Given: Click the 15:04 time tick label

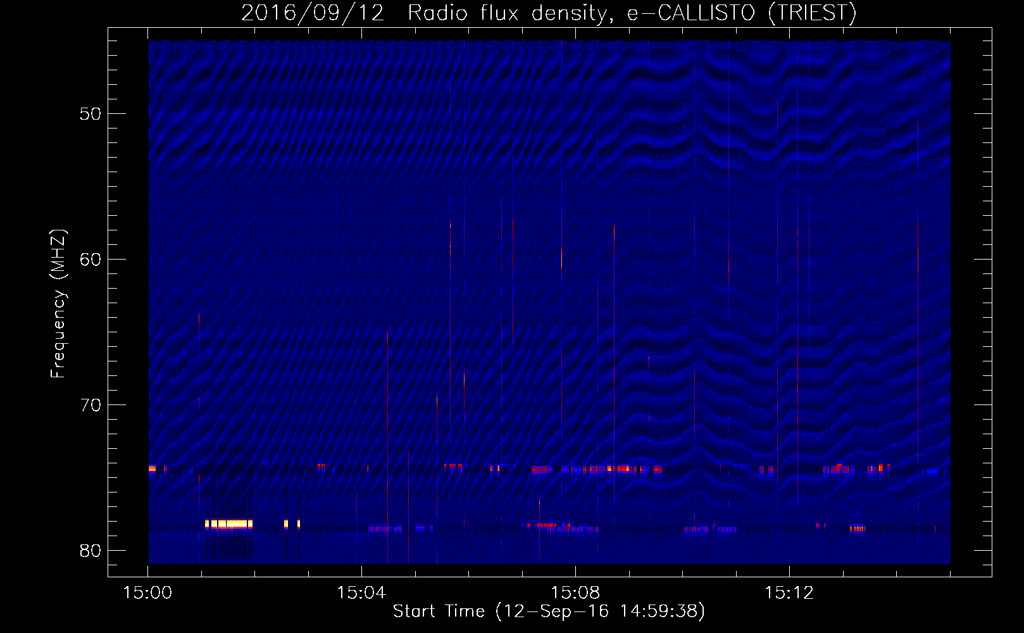Looking at the screenshot, I should click(361, 592).
